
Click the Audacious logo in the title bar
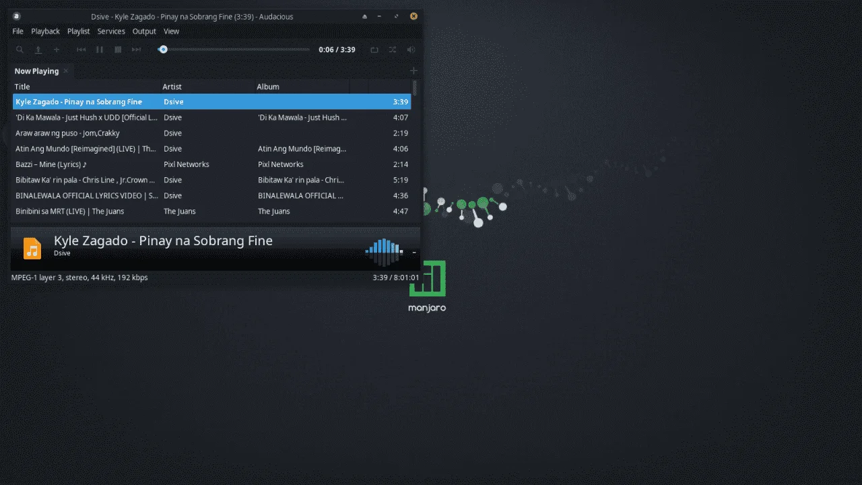pyautogui.click(x=17, y=16)
